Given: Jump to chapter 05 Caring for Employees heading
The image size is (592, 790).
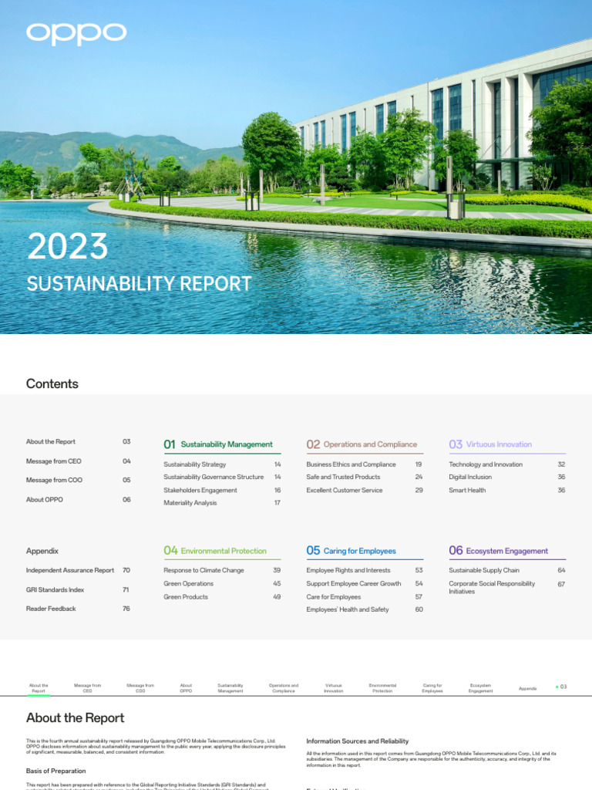Looking at the screenshot, I should 351,551.
